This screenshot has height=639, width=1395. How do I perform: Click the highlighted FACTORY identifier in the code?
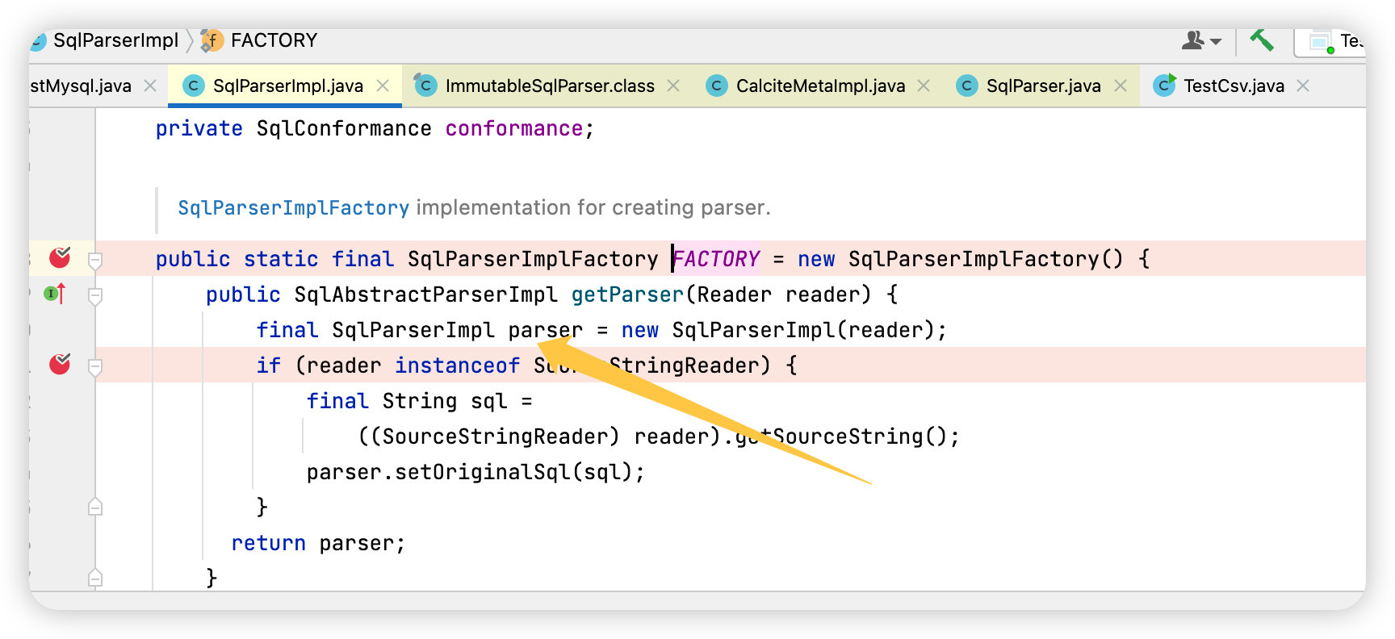tap(716, 259)
